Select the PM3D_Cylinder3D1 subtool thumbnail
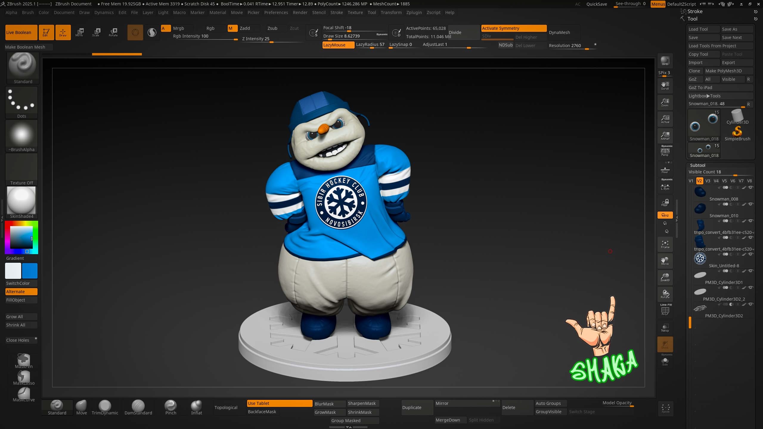This screenshot has width=763, height=429. [700, 275]
